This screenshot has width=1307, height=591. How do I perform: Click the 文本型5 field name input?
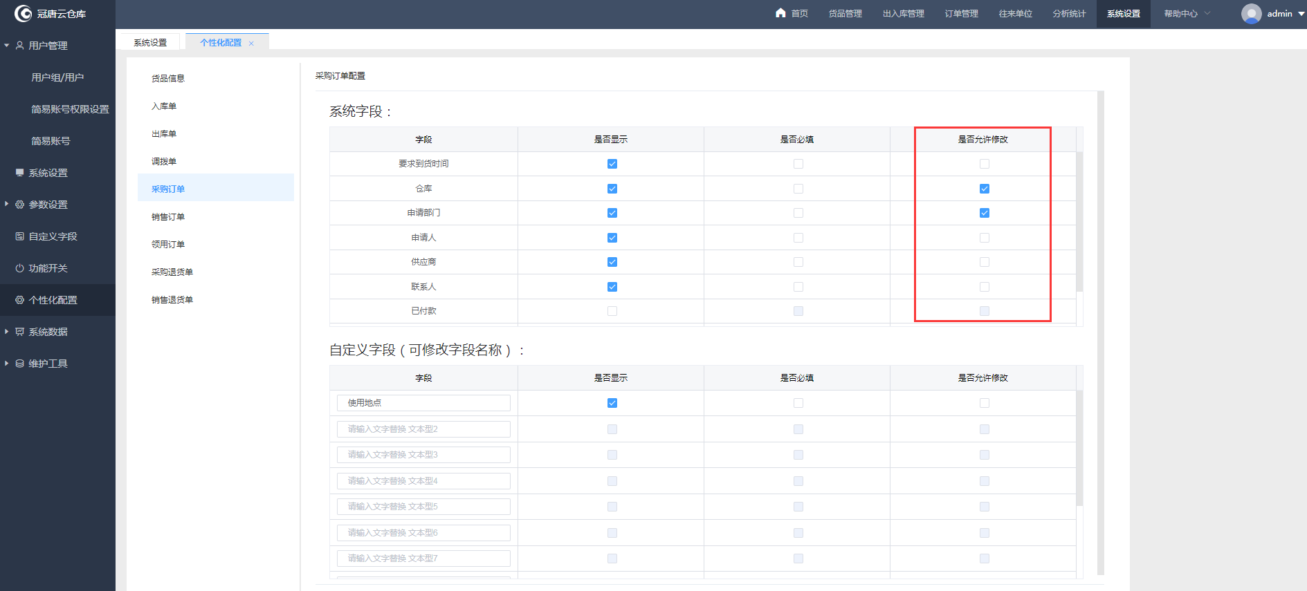point(423,507)
